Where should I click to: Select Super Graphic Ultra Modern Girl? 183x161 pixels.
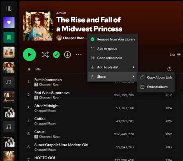coord(61,145)
